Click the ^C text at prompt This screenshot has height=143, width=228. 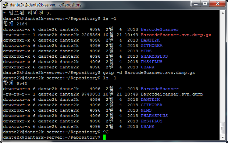106,132
